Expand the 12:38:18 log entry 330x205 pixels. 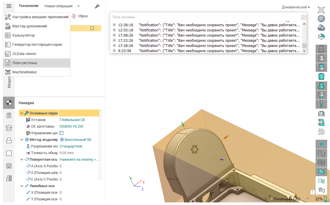(x=114, y=25)
